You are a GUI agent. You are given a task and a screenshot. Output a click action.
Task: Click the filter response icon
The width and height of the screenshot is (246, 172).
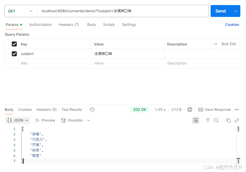(208, 120)
